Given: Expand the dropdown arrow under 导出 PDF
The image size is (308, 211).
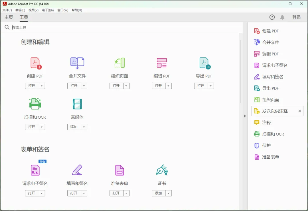Looking at the screenshot, I should click(211, 86).
